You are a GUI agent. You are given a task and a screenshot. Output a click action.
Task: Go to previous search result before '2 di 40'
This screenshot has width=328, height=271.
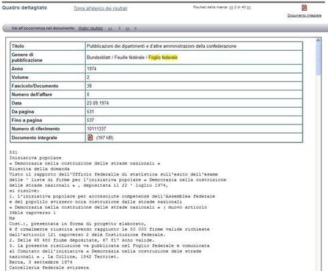(231, 7)
